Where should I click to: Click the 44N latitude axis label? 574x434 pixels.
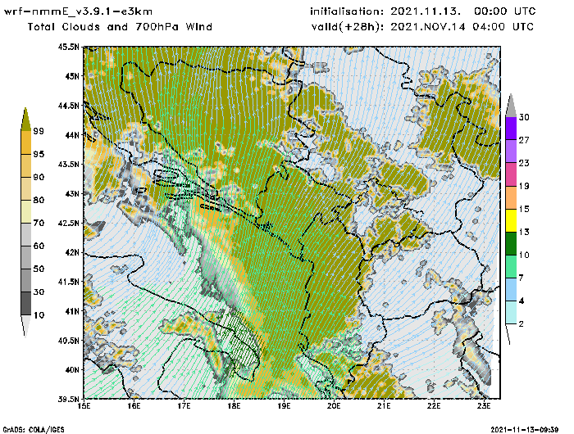click(x=72, y=135)
